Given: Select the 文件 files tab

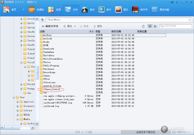Looking at the screenshot, I should click(x=71, y=9).
